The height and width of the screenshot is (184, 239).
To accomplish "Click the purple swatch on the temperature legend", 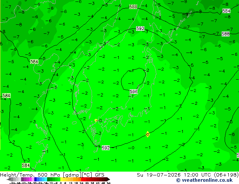I will coord(22,179).
